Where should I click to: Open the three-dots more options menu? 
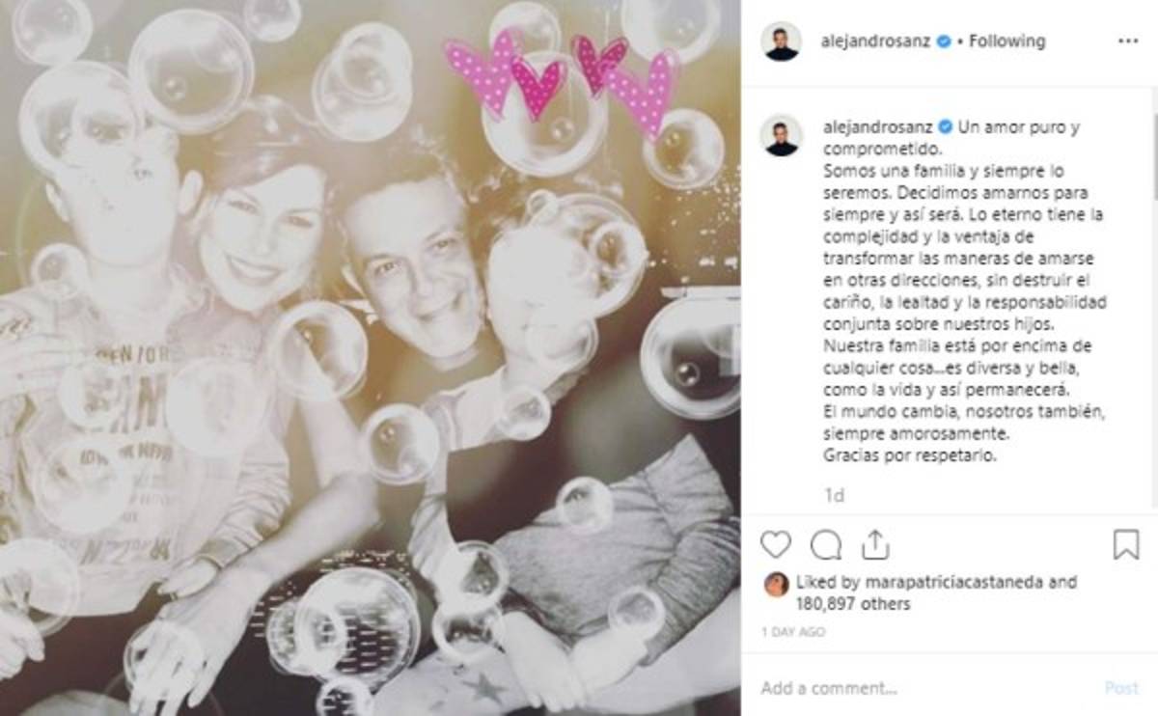(1127, 41)
